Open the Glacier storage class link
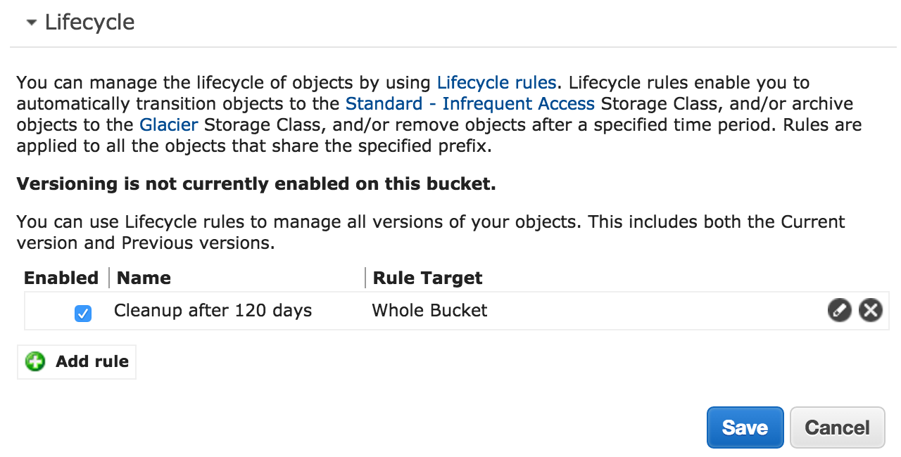This screenshot has height=457, width=901. pos(168,124)
